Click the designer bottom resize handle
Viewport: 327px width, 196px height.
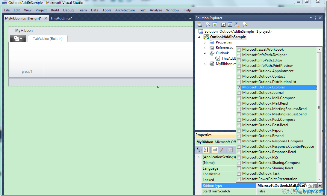coord(158,87)
